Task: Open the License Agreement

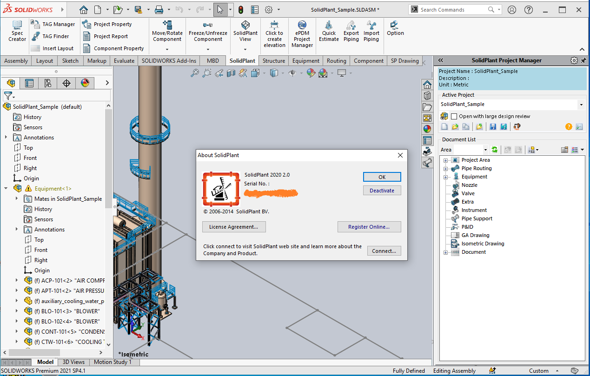Action: [234, 227]
